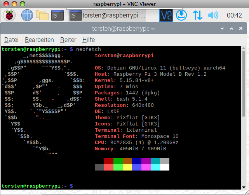Viewport: 249px width, 195px height.
Task: Maximize the terminal with up chevron
Action: tap(232, 29)
